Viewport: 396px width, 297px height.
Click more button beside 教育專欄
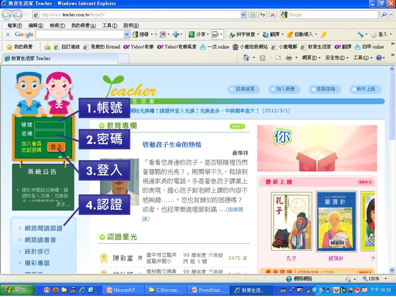pos(237,126)
